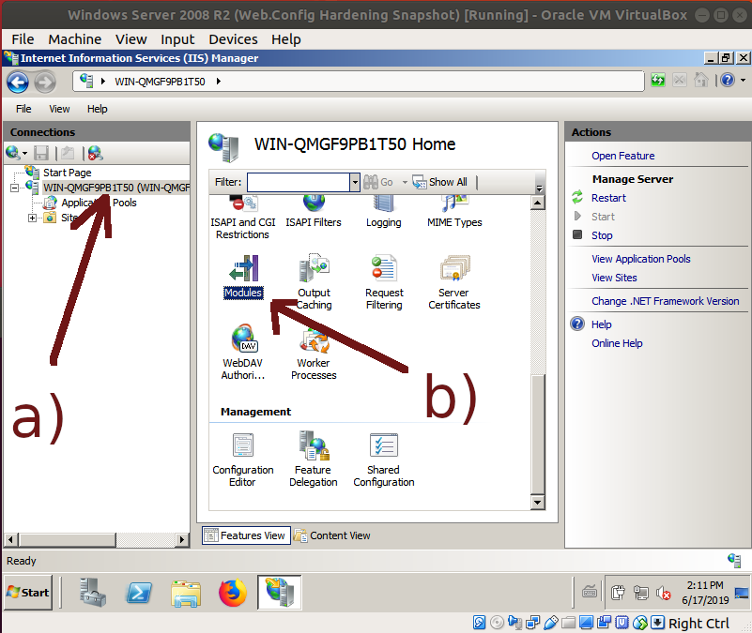752x633 pixels.
Task: Launch PowerShell from the taskbar
Action: 139,593
